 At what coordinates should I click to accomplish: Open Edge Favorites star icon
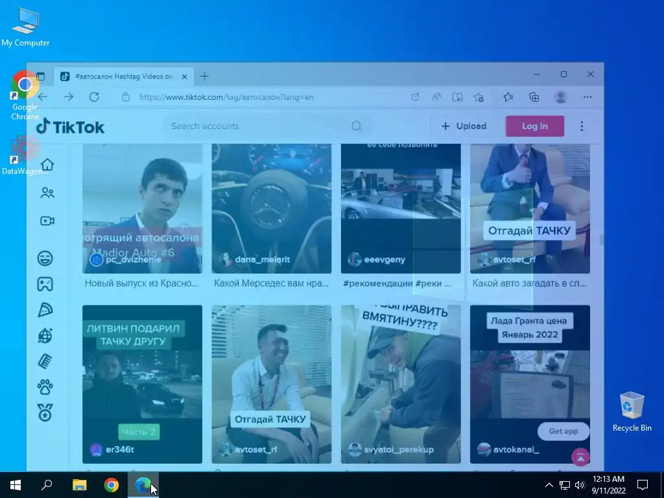508,97
